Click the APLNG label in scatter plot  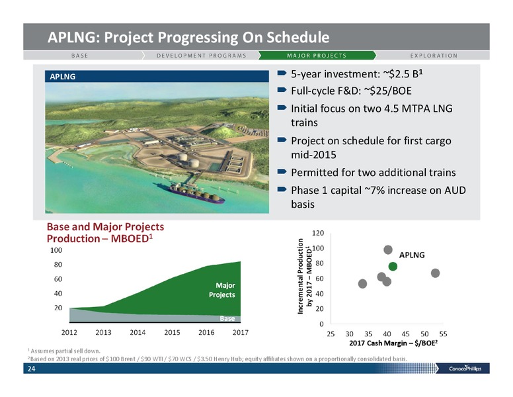click(412, 255)
